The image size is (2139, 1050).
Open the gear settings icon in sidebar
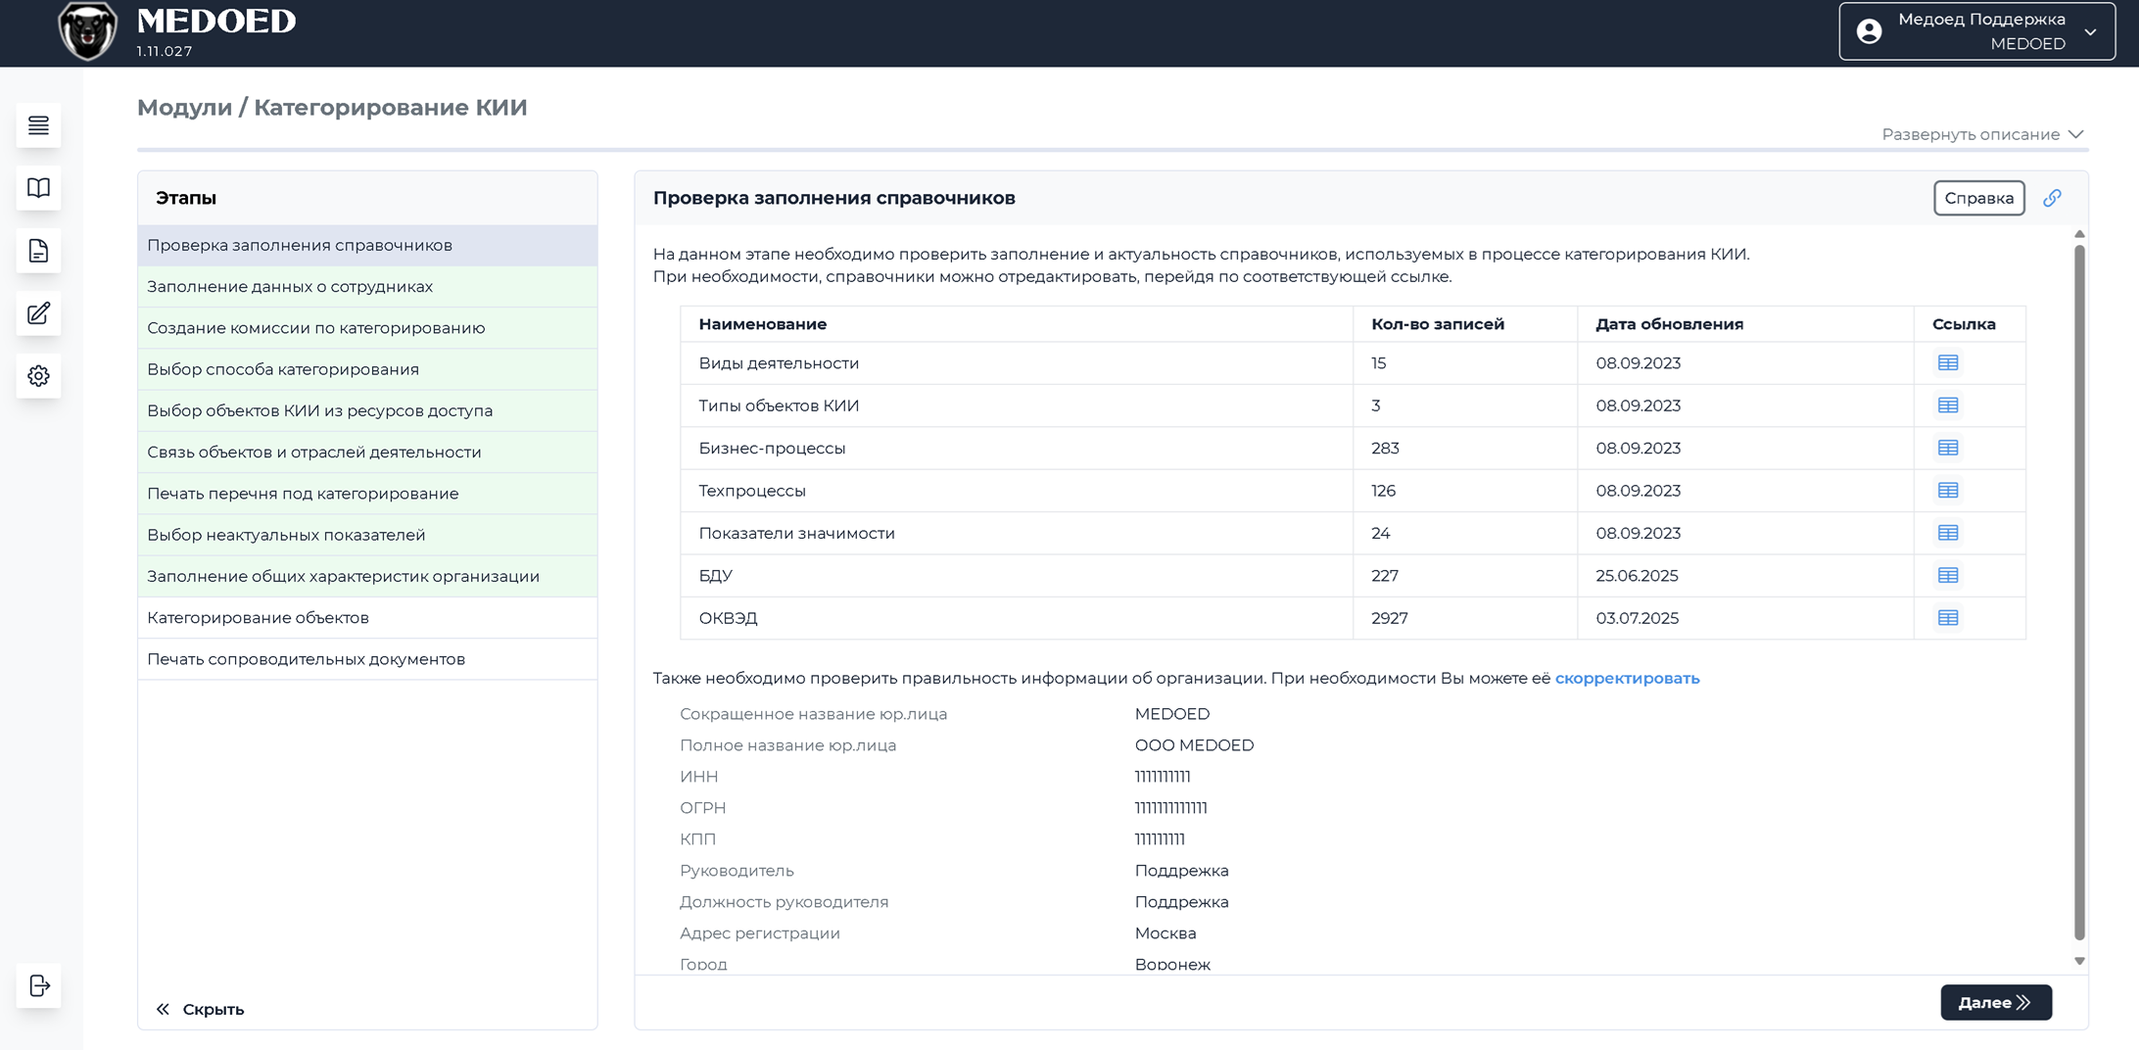pyautogui.click(x=38, y=376)
